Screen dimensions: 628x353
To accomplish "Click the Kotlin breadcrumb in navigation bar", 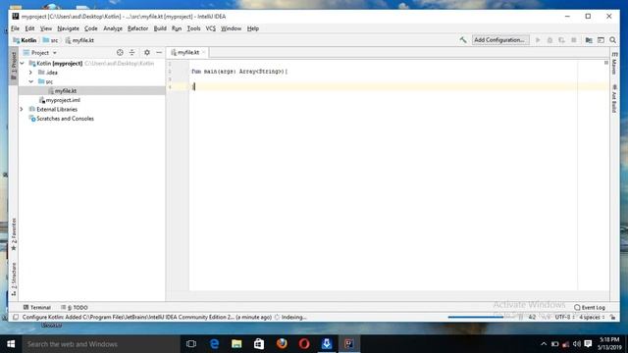I will click(x=25, y=40).
